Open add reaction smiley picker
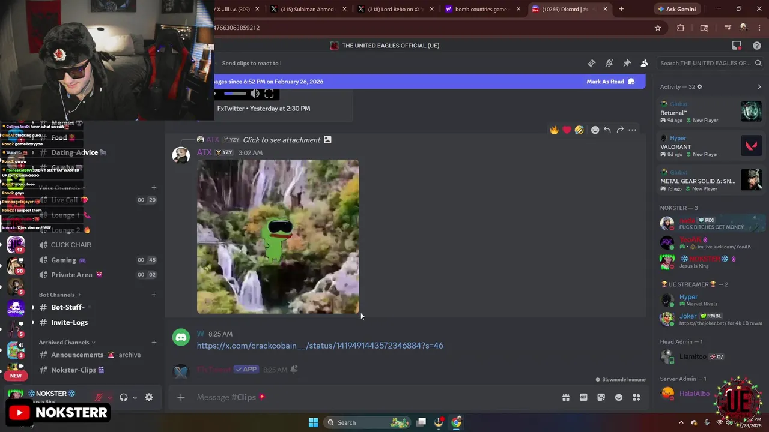Viewport: 769px width, 432px height. [x=595, y=130]
